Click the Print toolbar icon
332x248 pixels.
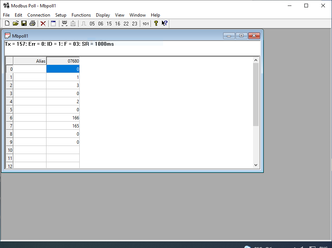[x=32, y=24]
